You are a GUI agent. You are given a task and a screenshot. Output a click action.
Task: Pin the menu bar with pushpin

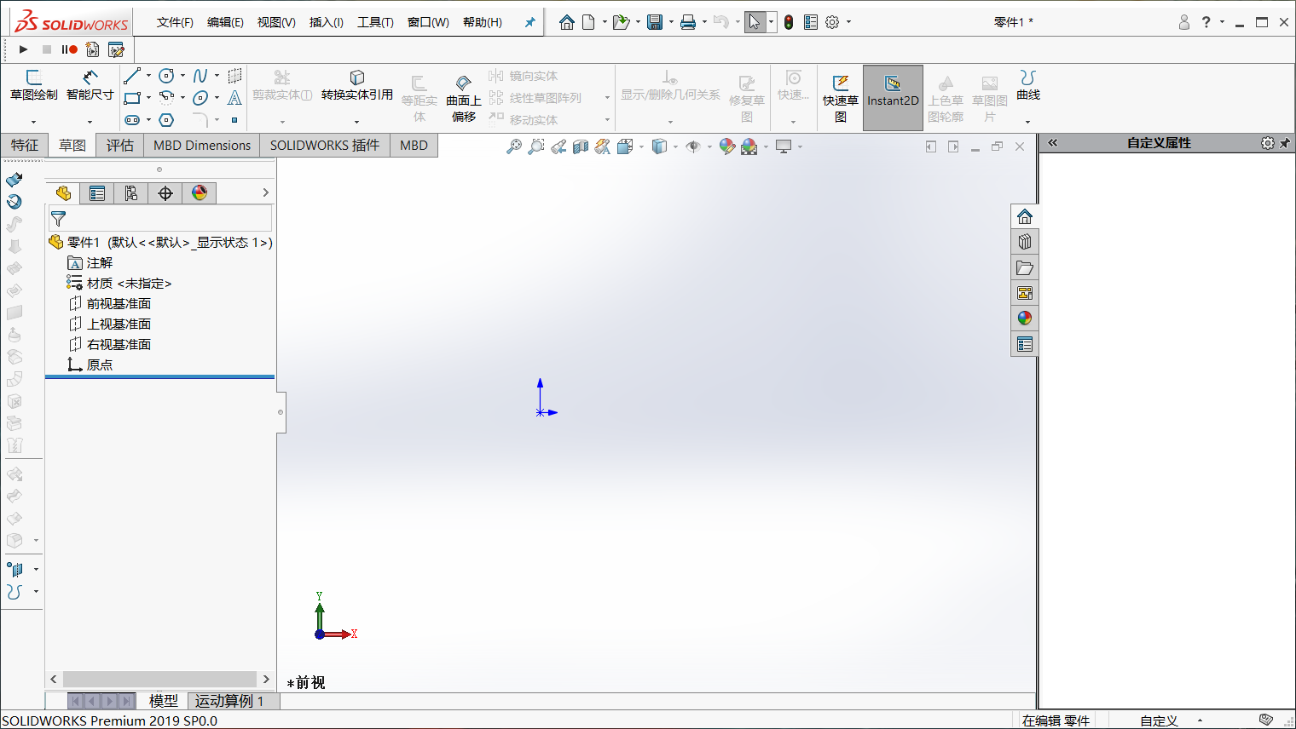529,22
